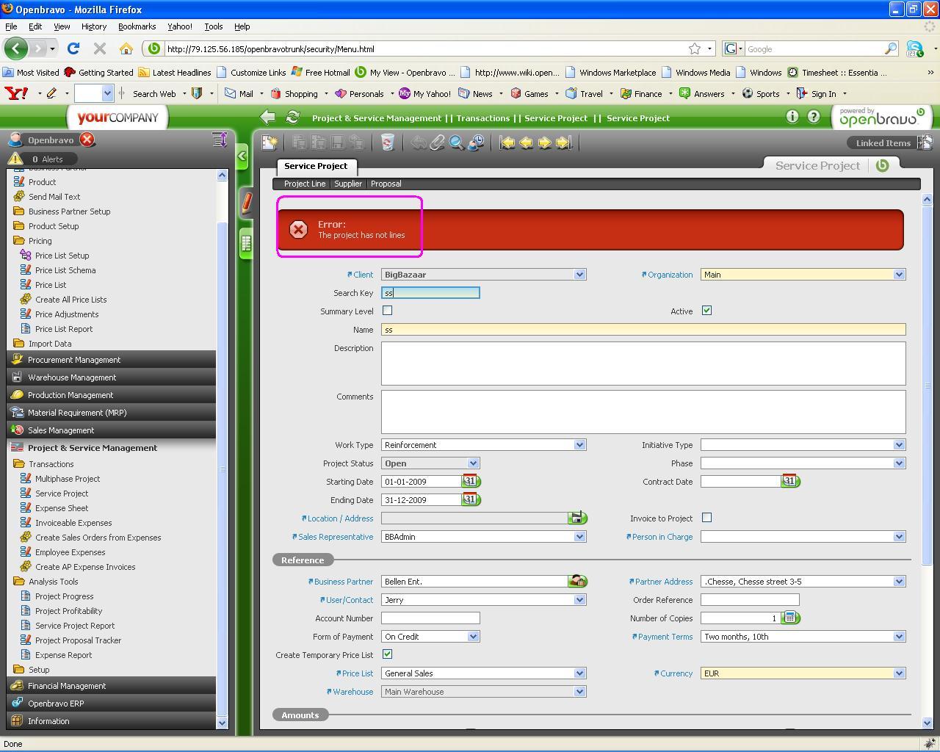The image size is (940, 752).
Task: Open the Firefox History menu
Action: coord(94,26)
